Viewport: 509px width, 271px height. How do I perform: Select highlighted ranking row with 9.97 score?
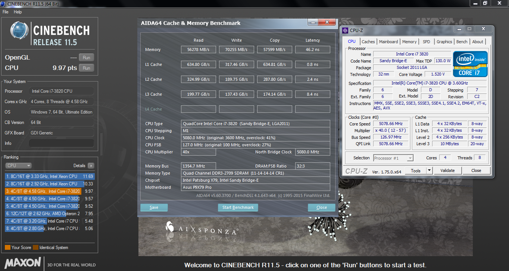(50, 191)
